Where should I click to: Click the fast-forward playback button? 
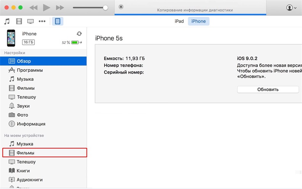(x=60, y=8)
